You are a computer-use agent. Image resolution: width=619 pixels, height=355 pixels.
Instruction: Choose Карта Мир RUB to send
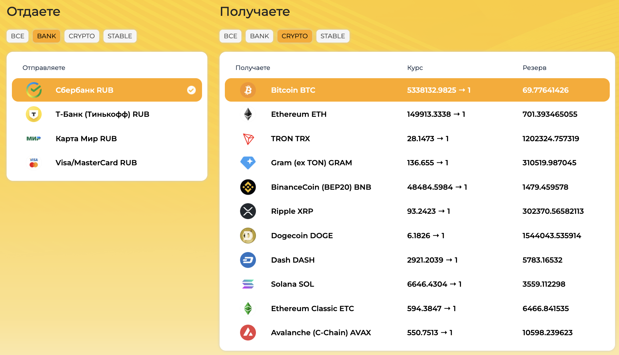click(x=107, y=139)
